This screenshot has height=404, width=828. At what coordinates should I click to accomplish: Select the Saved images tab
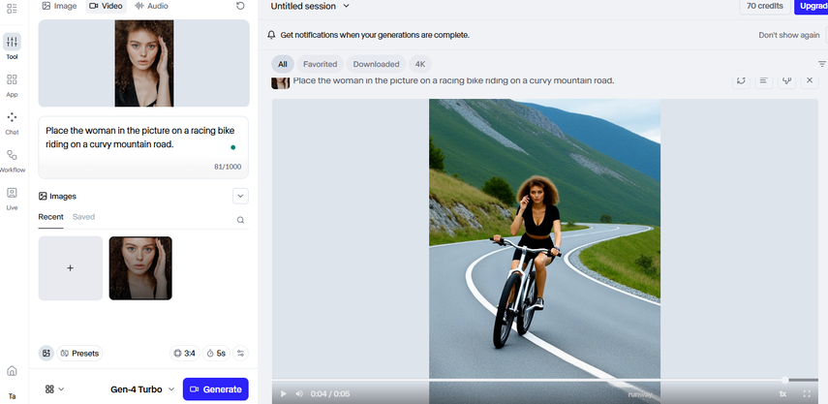point(83,217)
